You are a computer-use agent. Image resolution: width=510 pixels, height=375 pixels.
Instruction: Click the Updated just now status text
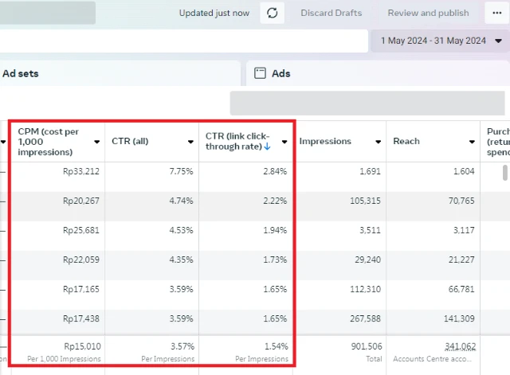tap(214, 13)
